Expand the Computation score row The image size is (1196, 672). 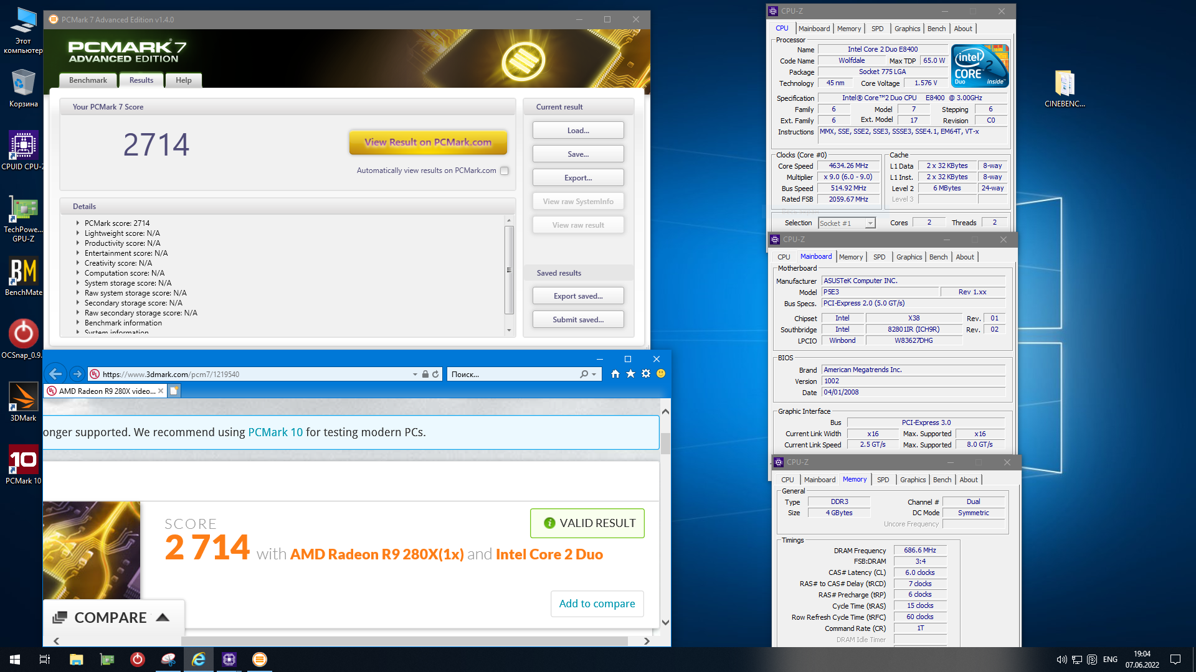[x=78, y=273]
